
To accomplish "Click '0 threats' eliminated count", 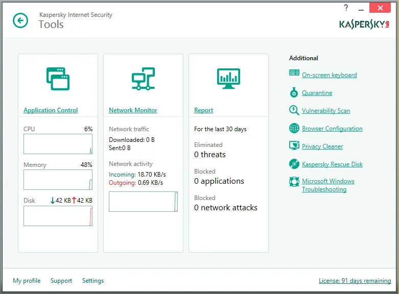I will [209, 154].
